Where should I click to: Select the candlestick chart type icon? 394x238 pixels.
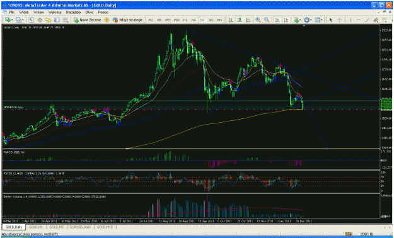239,20
